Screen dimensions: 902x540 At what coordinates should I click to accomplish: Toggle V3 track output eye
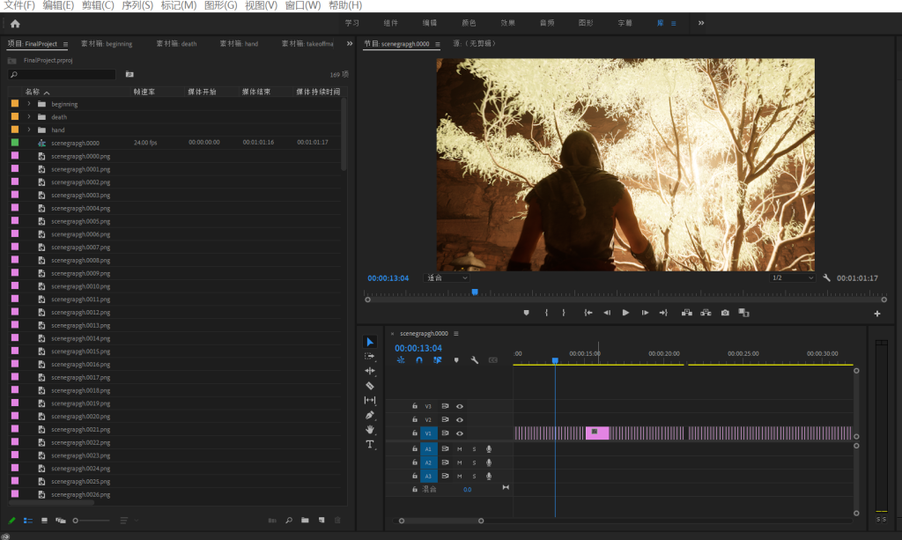(x=460, y=406)
